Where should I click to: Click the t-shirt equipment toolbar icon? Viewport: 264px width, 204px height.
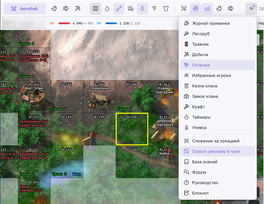coord(166,8)
